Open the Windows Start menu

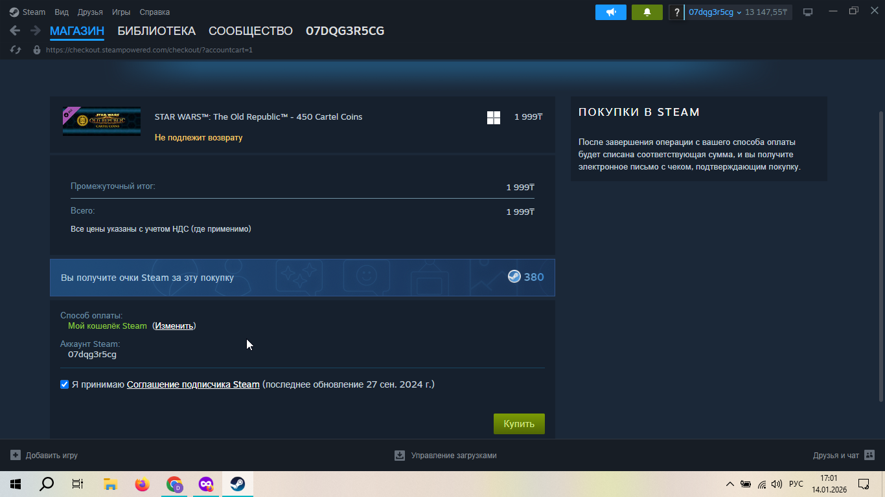[x=16, y=484]
